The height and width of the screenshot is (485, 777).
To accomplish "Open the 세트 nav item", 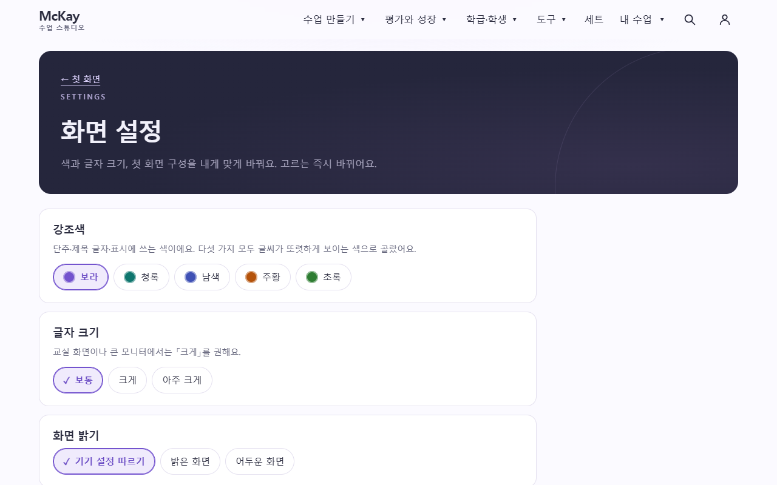I will point(594,19).
